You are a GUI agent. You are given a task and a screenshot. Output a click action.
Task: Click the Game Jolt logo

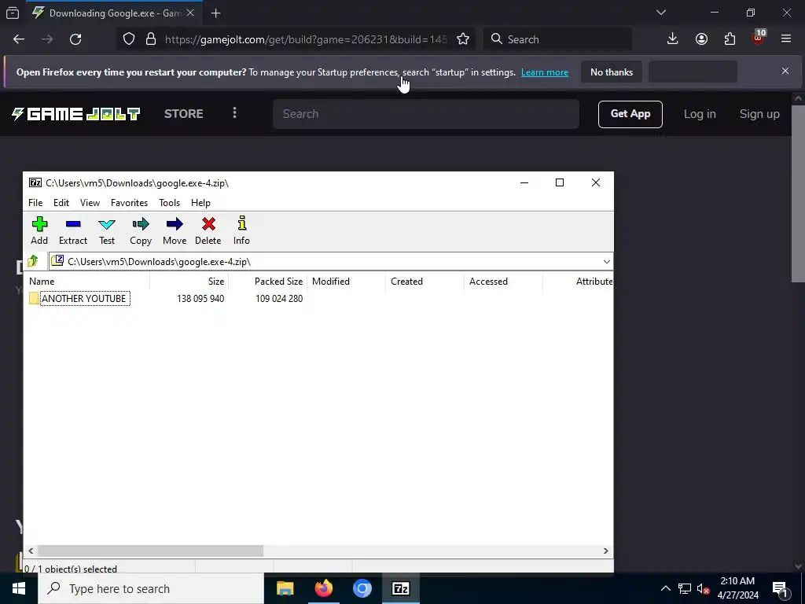coord(75,114)
